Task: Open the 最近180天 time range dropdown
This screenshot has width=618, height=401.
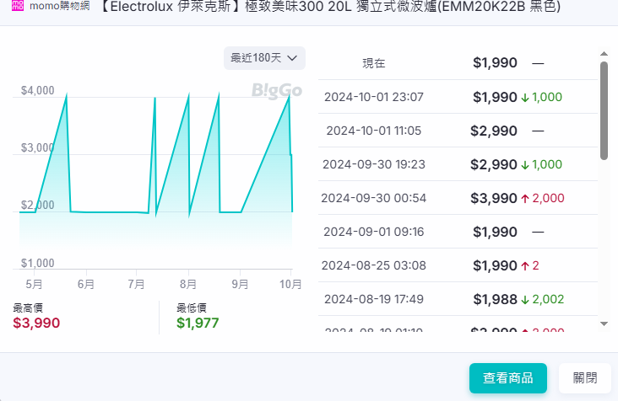Action: pos(264,58)
